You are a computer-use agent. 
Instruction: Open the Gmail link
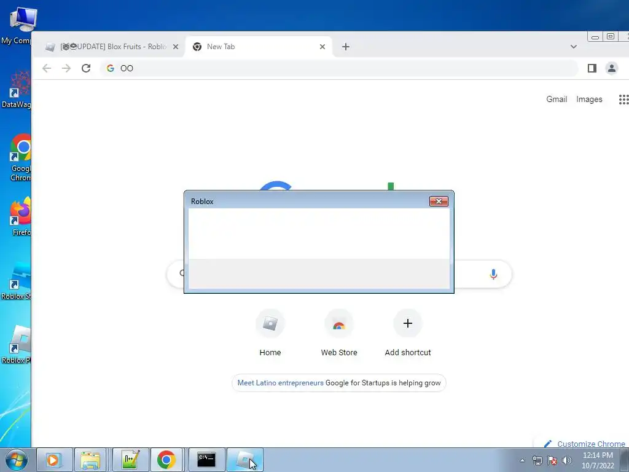pyautogui.click(x=557, y=99)
